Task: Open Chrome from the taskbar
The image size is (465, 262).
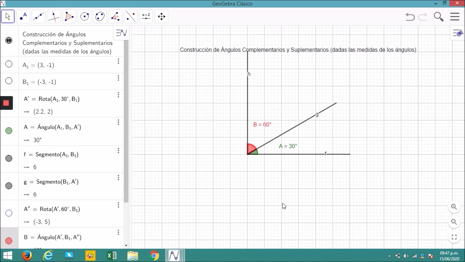Action: (154, 256)
